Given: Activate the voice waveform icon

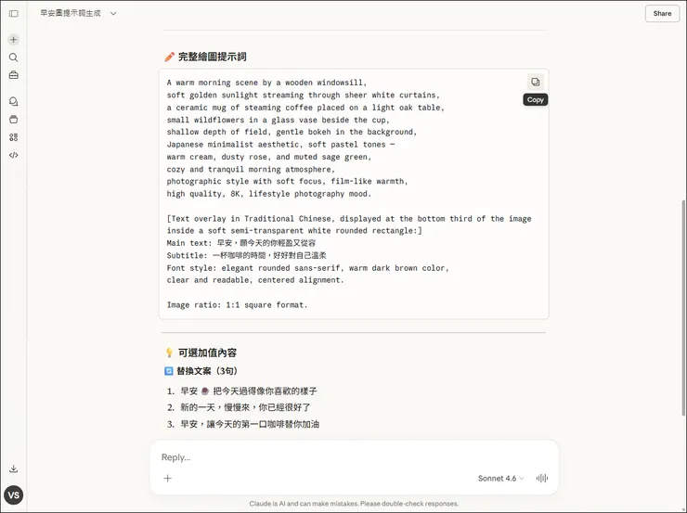Looking at the screenshot, I should click(542, 479).
